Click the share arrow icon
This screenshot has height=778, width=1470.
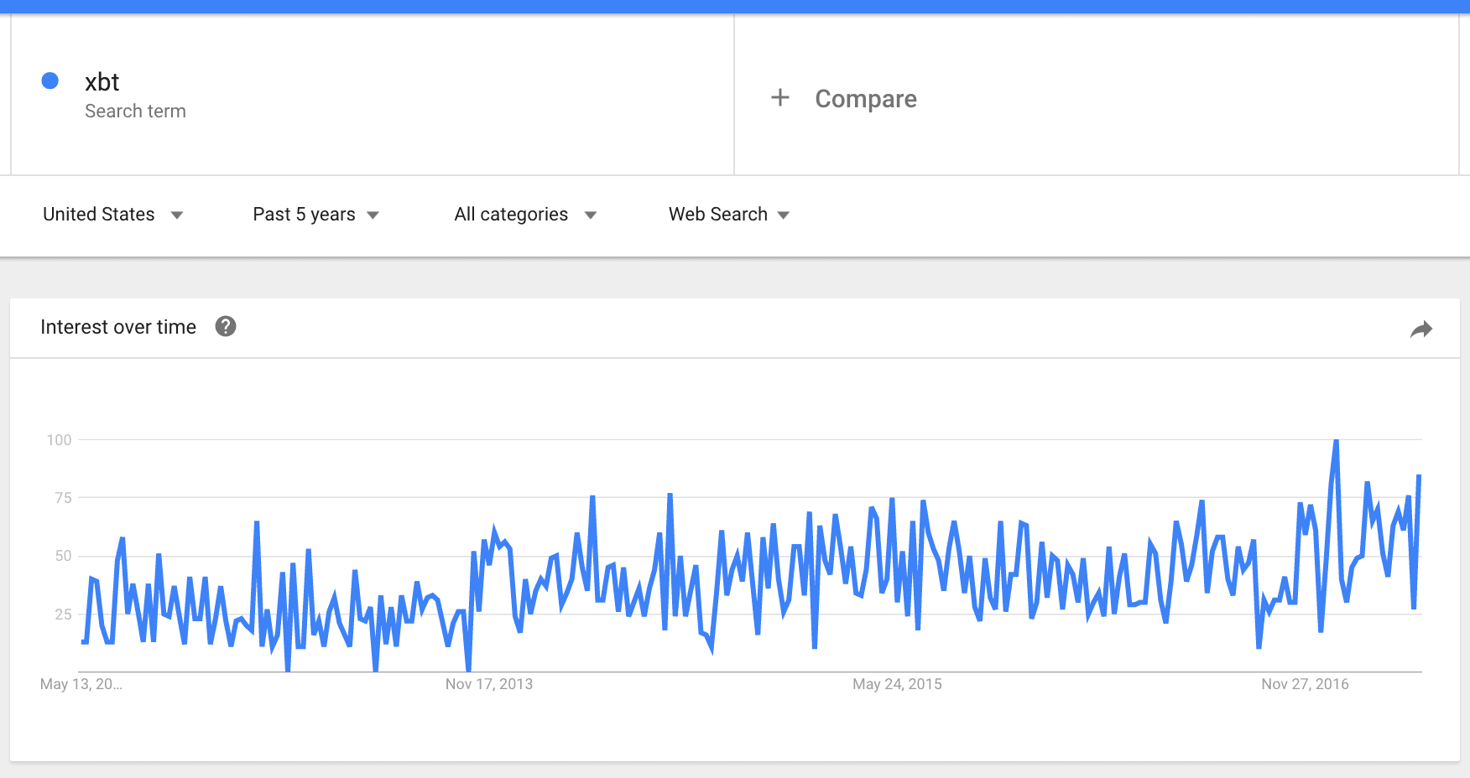[x=1421, y=329]
